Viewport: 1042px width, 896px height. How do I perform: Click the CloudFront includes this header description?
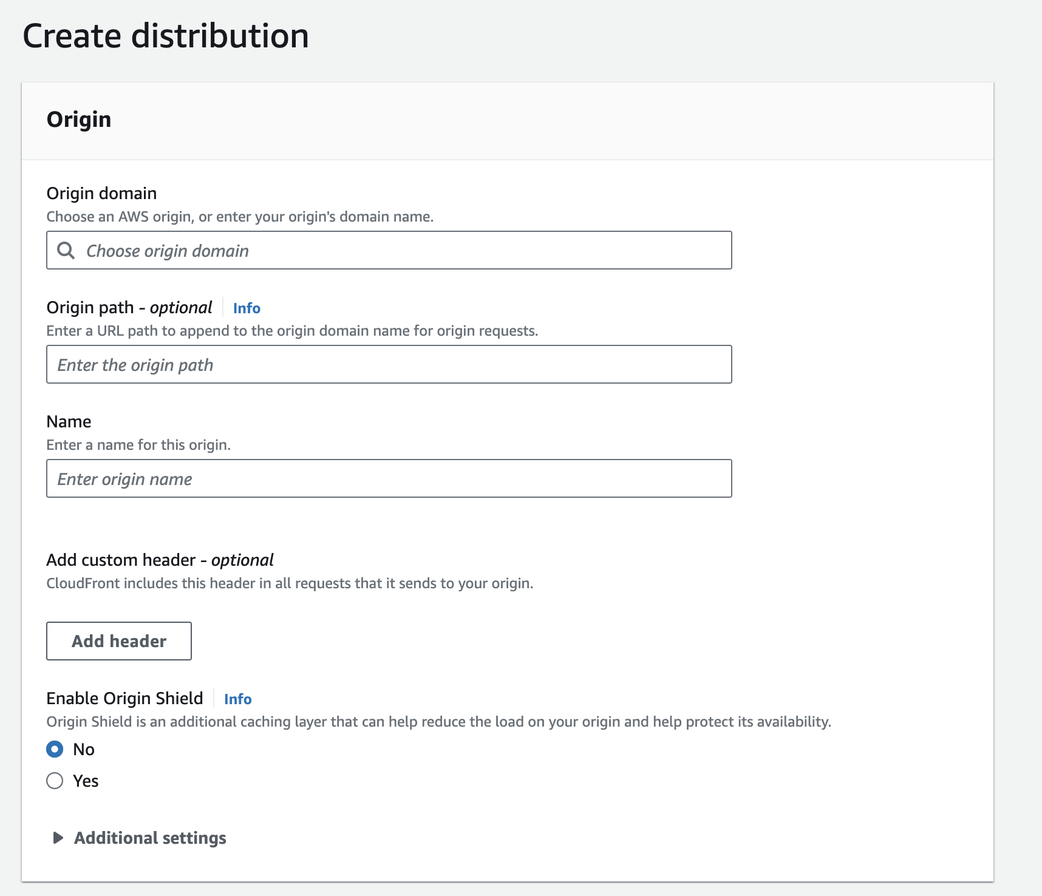[x=290, y=583]
